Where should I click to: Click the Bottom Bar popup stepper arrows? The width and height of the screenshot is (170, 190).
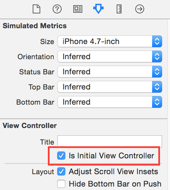click(x=157, y=102)
